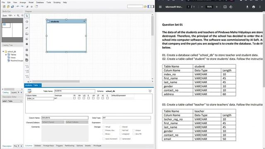Screen dimensions: 265x149
Task: Switch to the Layers tab in sidebar
Action: point(14,92)
